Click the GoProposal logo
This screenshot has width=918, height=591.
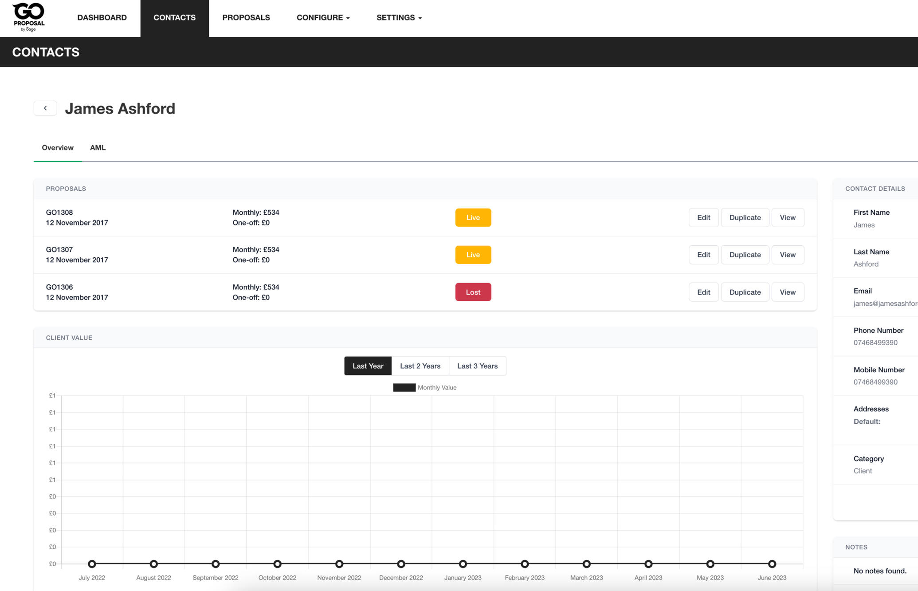[28, 17]
